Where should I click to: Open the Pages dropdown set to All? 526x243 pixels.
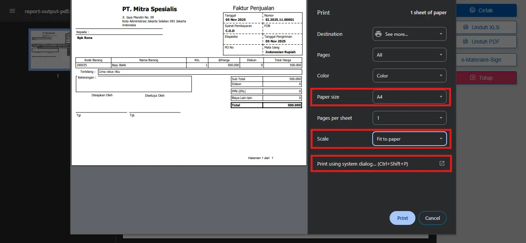[409, 55]
